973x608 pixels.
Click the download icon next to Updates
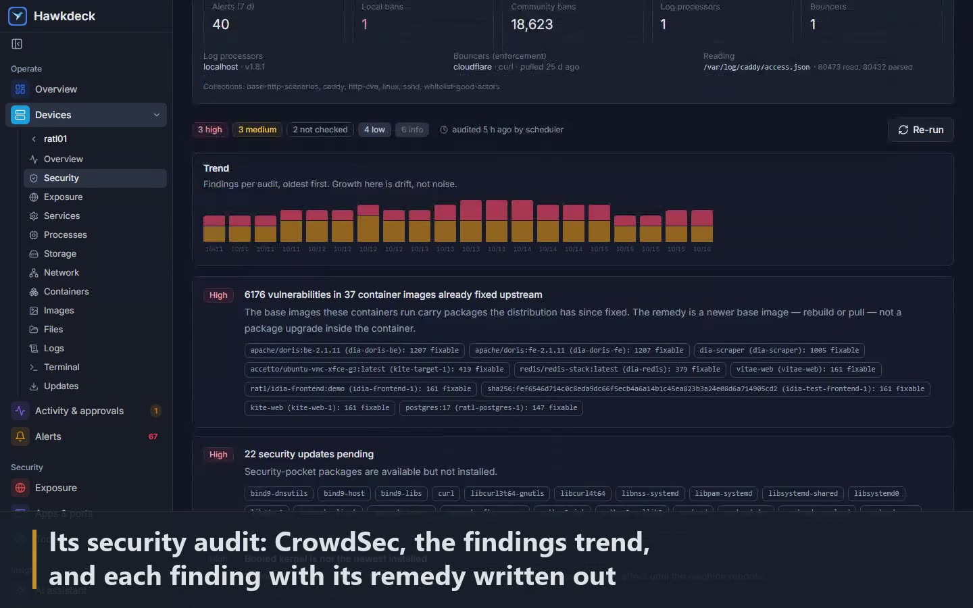34,386
